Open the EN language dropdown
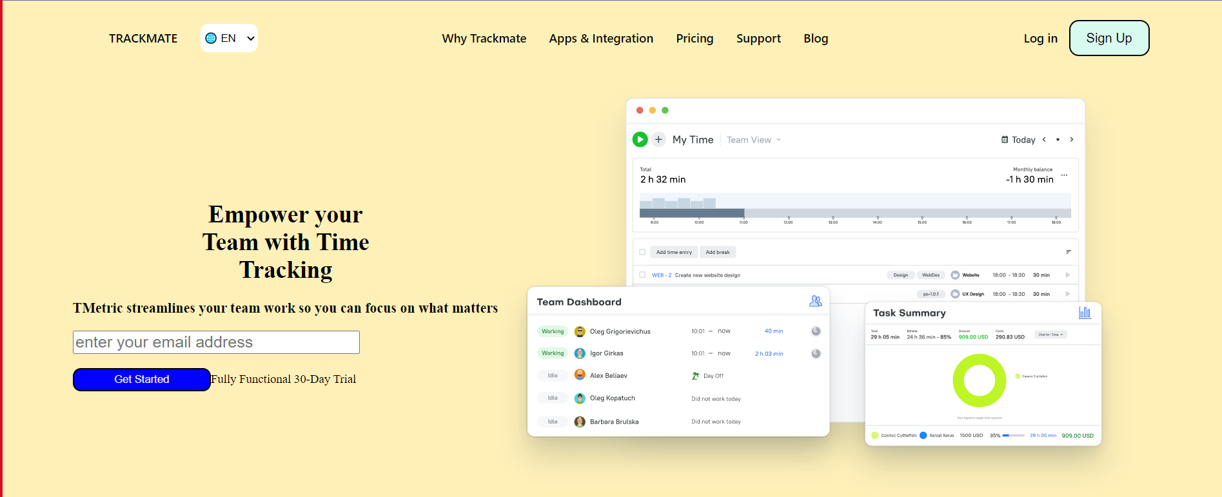 [229, 38]
